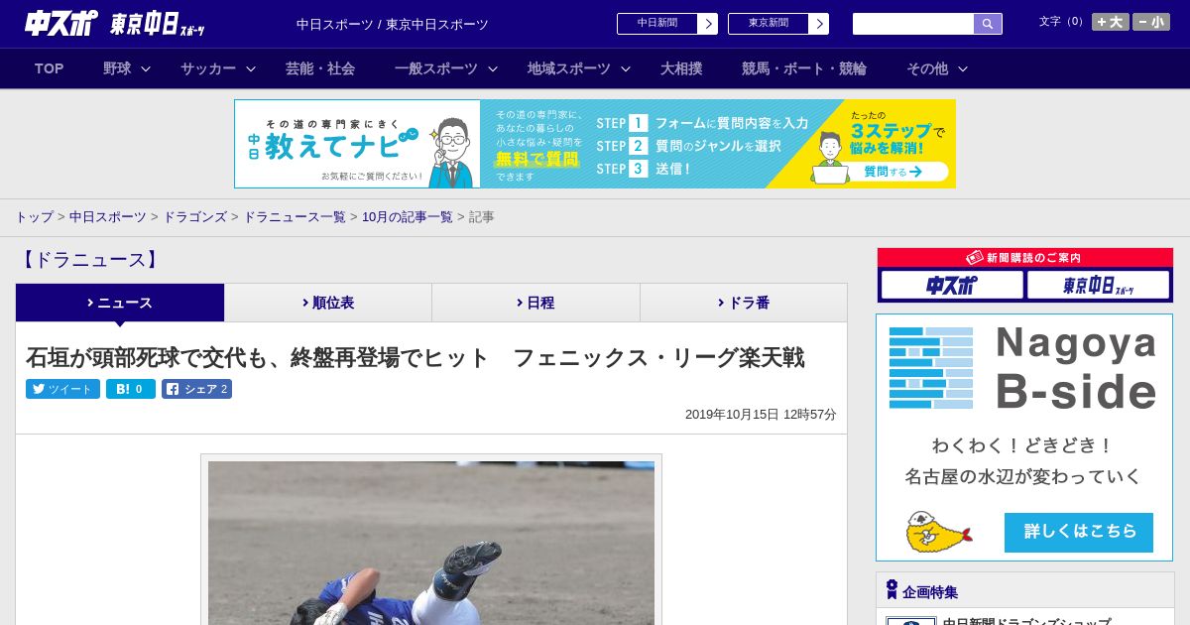Image resolution: width=1190 pixels, height=625 pixels.
Task: Click the magnifier search button
Action: (x=988, y=24)
